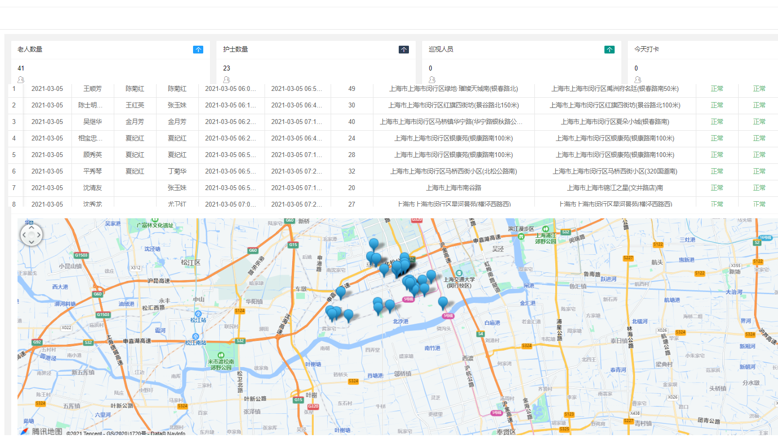Image resolution: width=778 pixels, height=439 pixels.
Task: Click row 7 address 锦江之星(文井路店)南
Action: pyautogui.click(x=615, y=188)
